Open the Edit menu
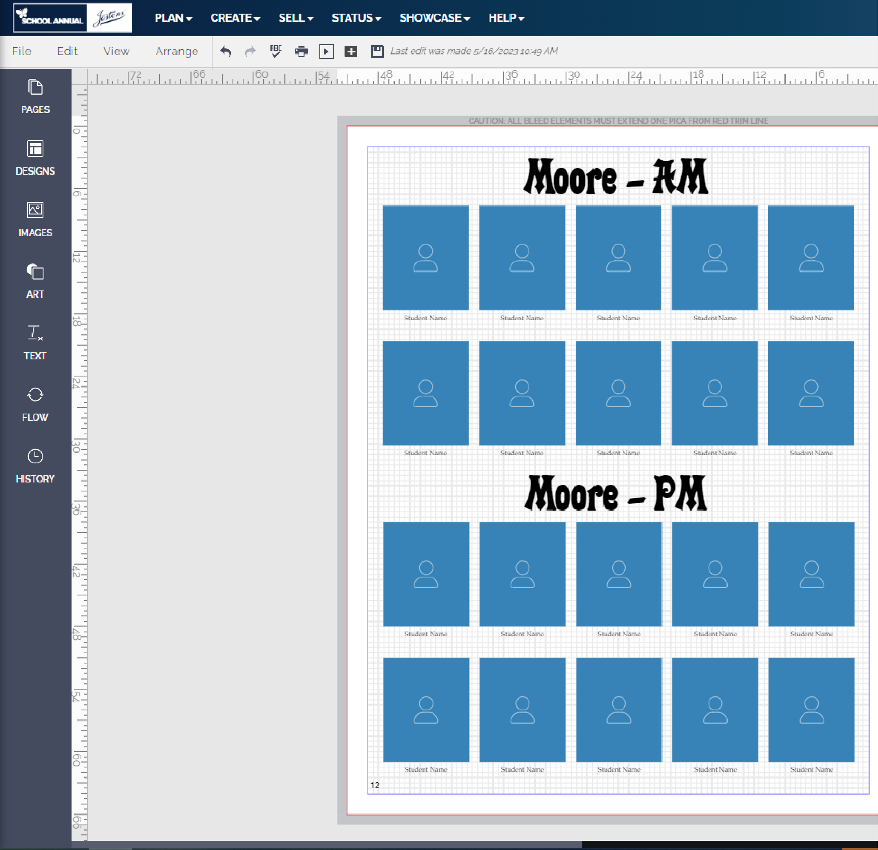 67,52
